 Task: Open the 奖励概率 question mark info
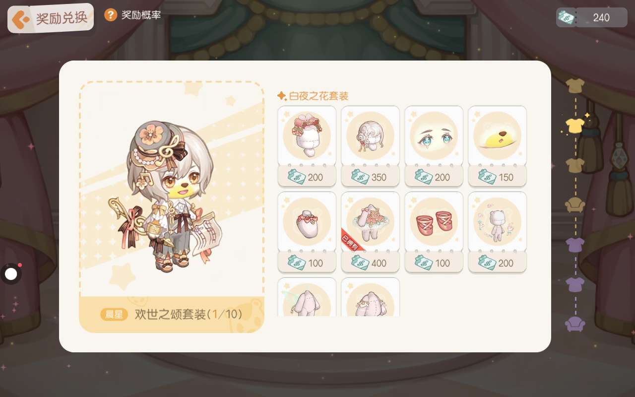point(110,15)
